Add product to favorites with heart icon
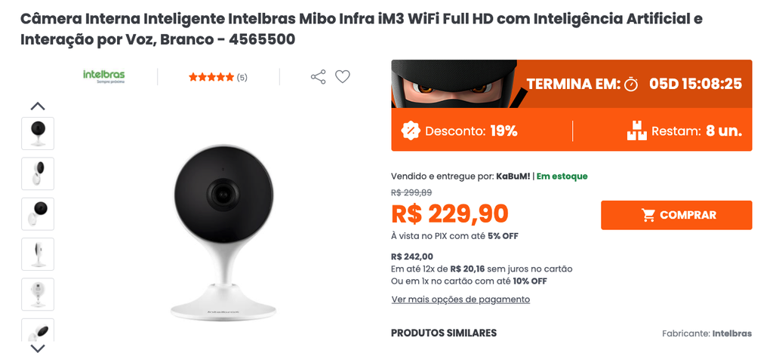The image size is (773, 356). [x=343, y=77]
